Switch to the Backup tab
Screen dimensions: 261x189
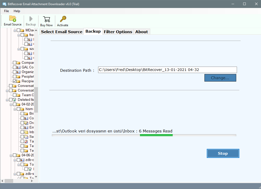pos(93,31)
